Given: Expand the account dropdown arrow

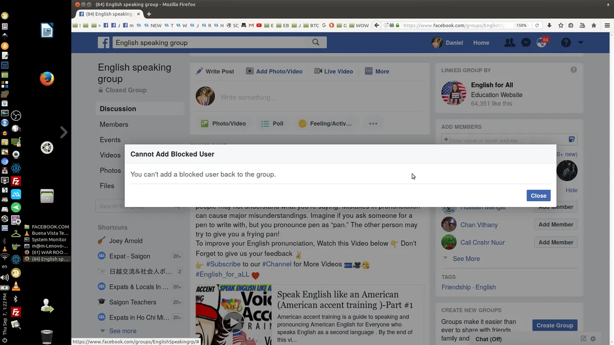Looking at the screenshot, I should [x=580, y=43].
